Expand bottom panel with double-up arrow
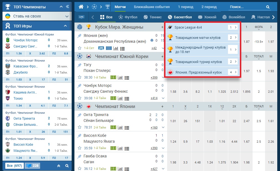The image size is (280, 171). click(59, 166)
